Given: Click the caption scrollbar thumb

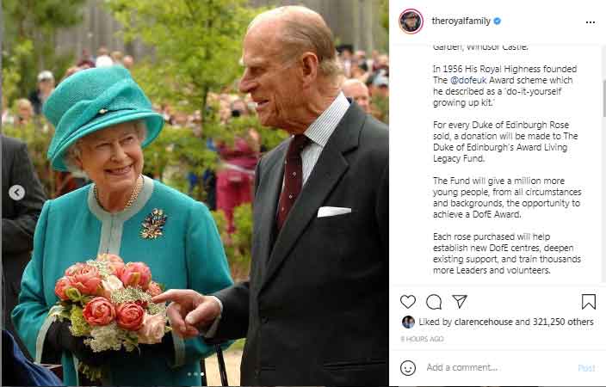Looking at the screenshot, I should (603, 99).
